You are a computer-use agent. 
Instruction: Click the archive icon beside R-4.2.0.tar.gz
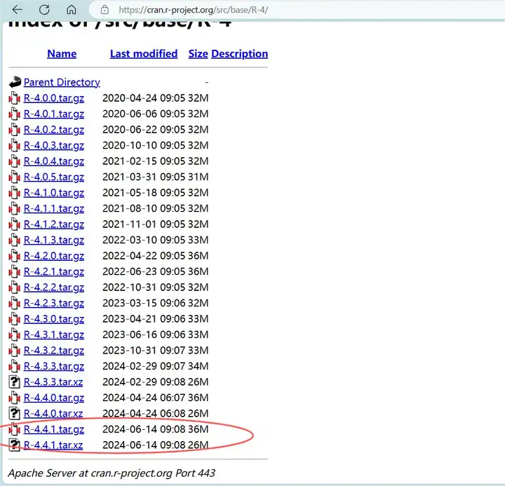point(14,256)
